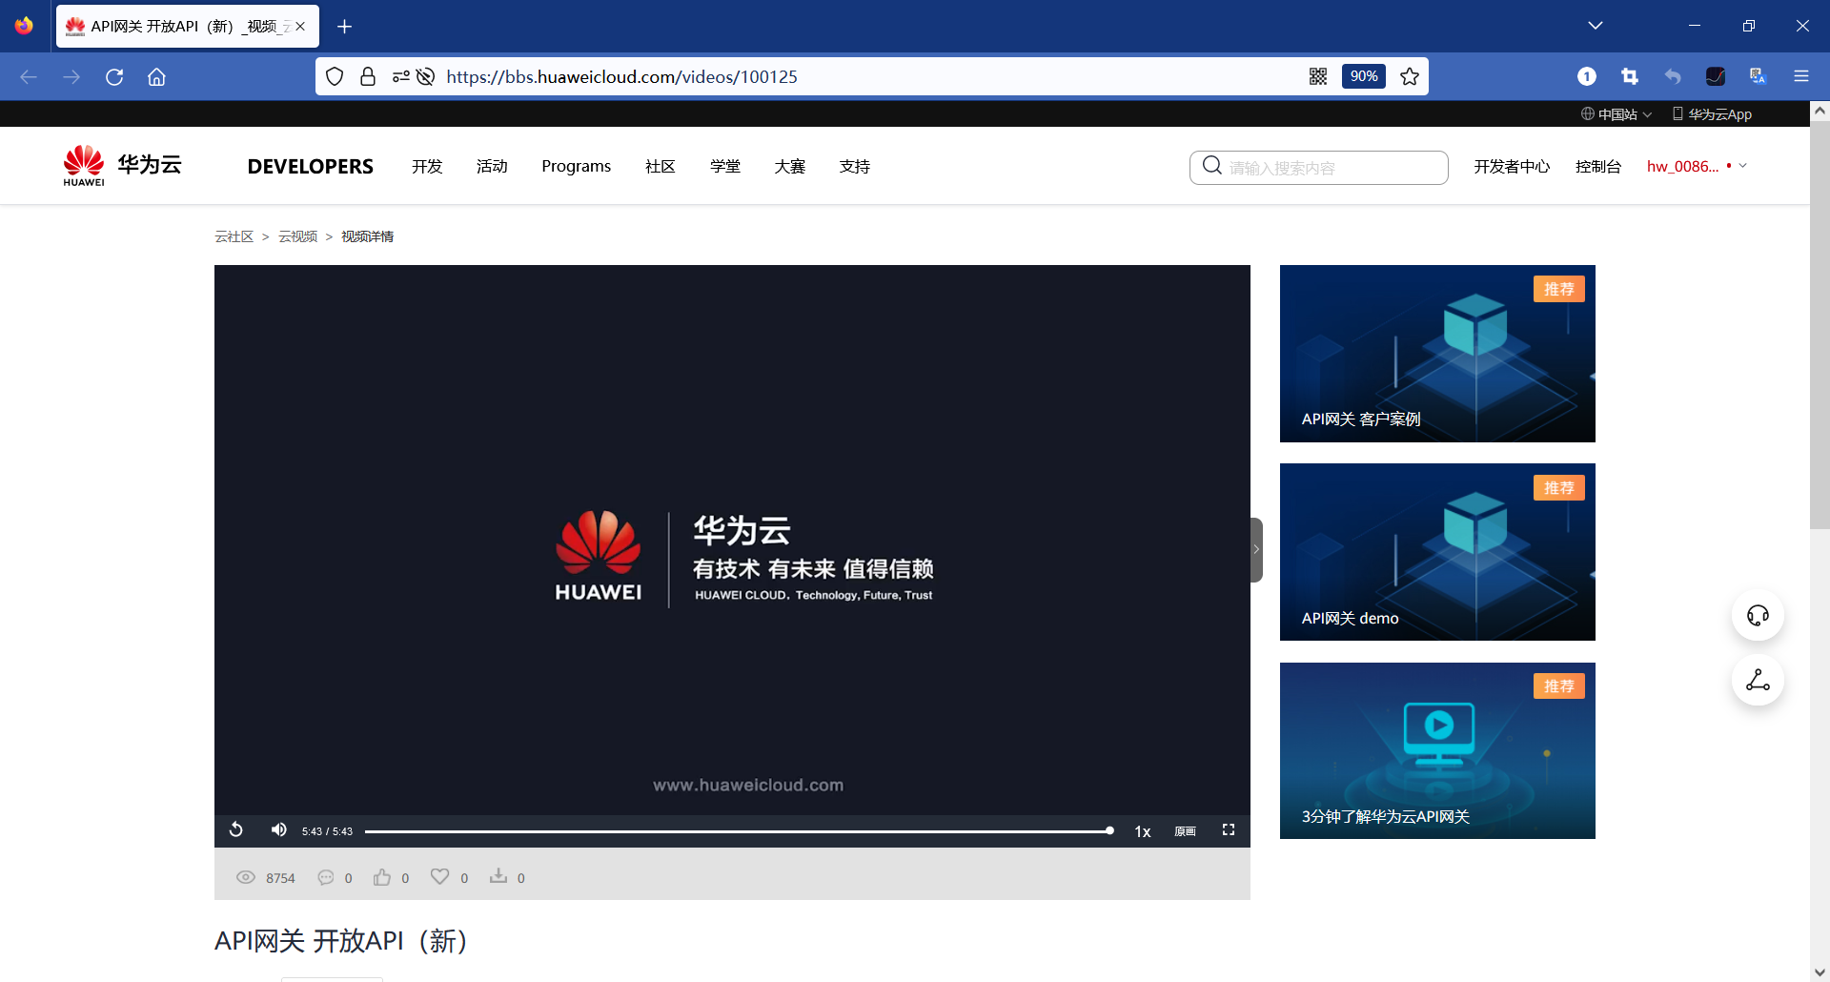Mute the video volume
This screenshot has height=982, width=1830.
coord(278,829)
